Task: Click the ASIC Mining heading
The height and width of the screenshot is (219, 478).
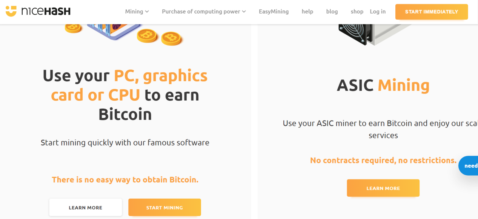Action: [x=383, y=85]
